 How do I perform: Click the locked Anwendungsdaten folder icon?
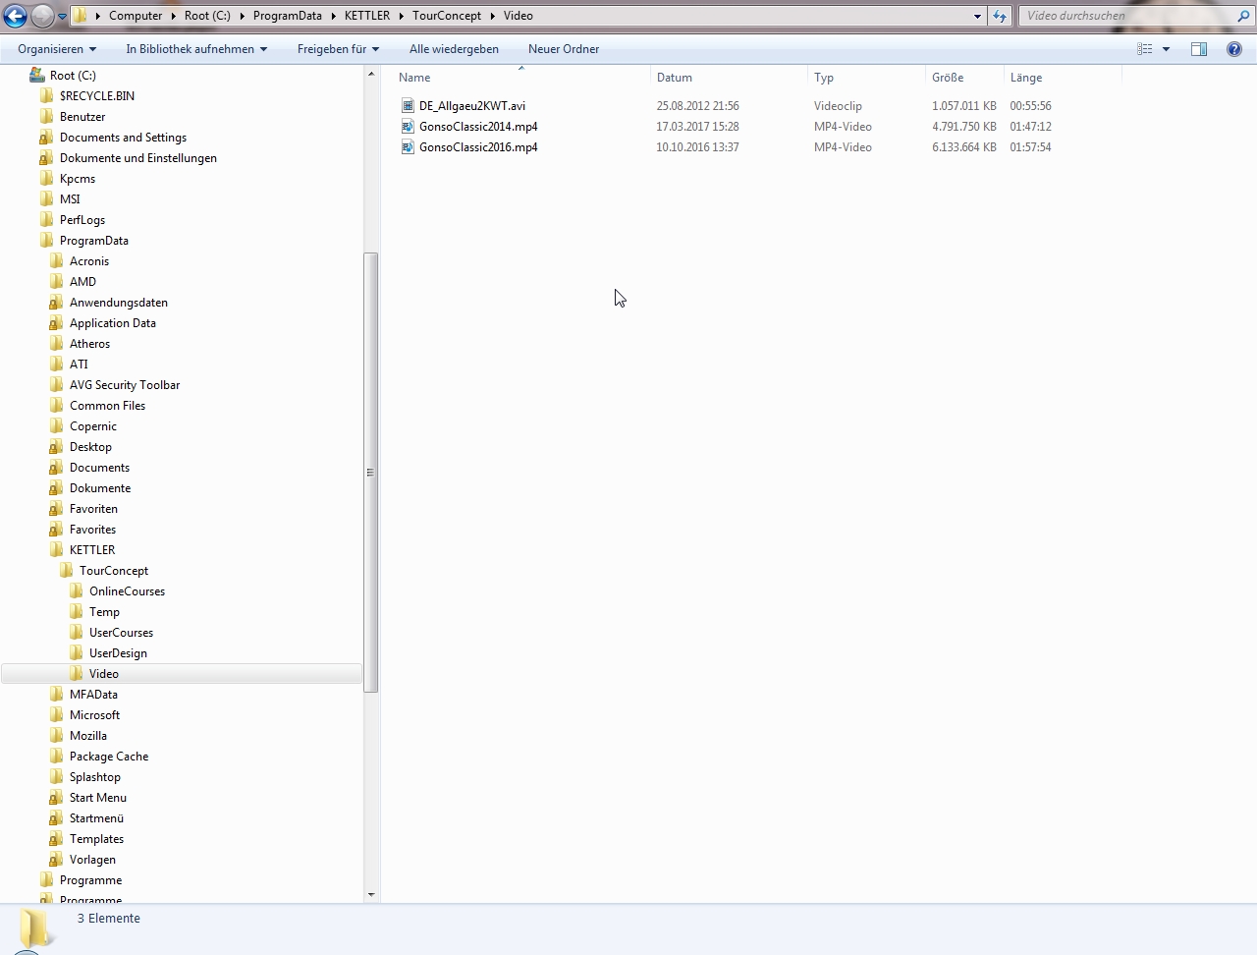pos(56,303)
